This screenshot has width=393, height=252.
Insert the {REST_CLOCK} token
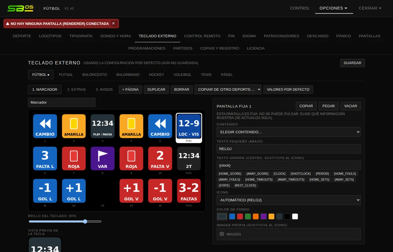click(x=245, y=186)
